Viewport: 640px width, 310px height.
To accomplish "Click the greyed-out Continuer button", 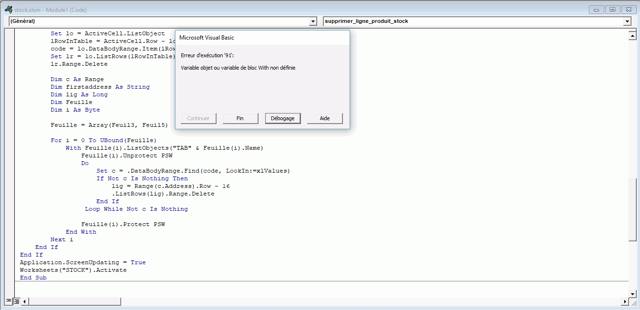I will tap(198, 118).
